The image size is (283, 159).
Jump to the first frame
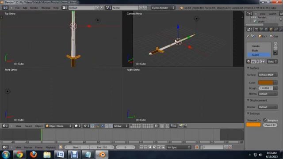141,147
